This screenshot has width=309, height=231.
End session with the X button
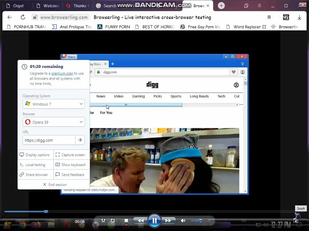pyautogui.click(x=54, y=185)
